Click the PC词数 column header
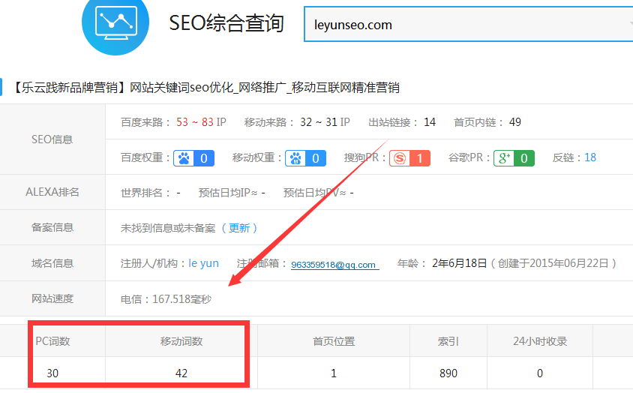The image size is (633, 393). pyautogui.click(x=52, y=341)
